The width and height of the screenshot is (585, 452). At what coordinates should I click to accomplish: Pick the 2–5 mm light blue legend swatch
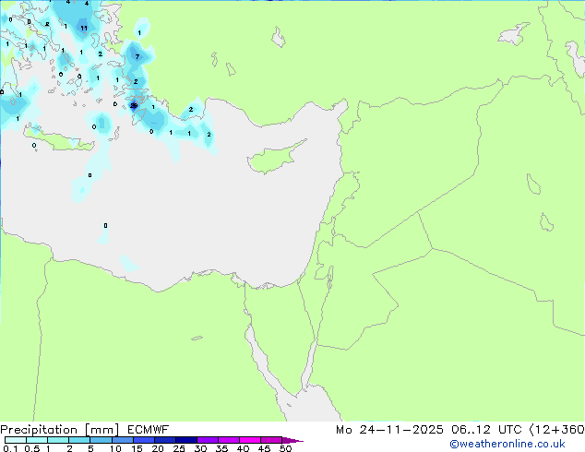pos(79,440)
